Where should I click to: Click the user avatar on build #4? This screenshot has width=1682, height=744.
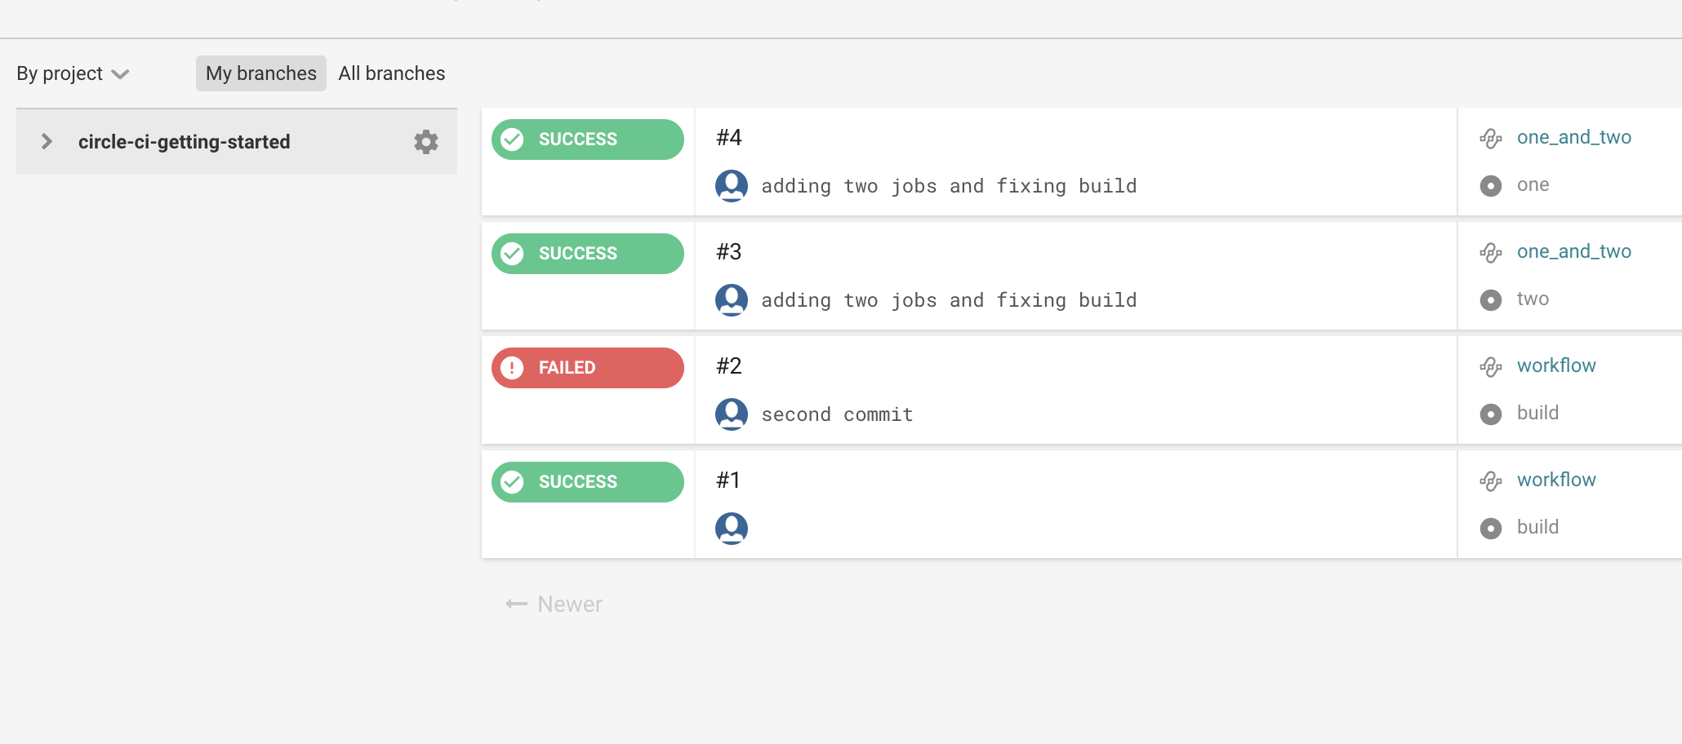tap(732, 186)
